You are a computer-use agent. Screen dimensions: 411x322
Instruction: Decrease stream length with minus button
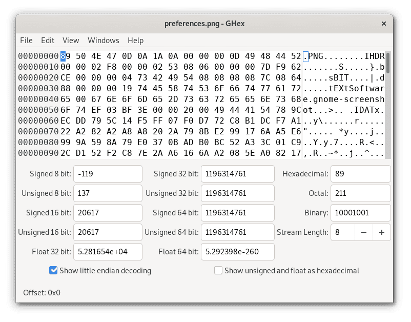(363, 232)
